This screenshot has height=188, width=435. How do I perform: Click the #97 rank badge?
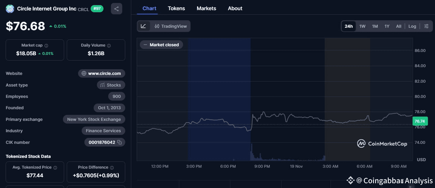[97, 9]
